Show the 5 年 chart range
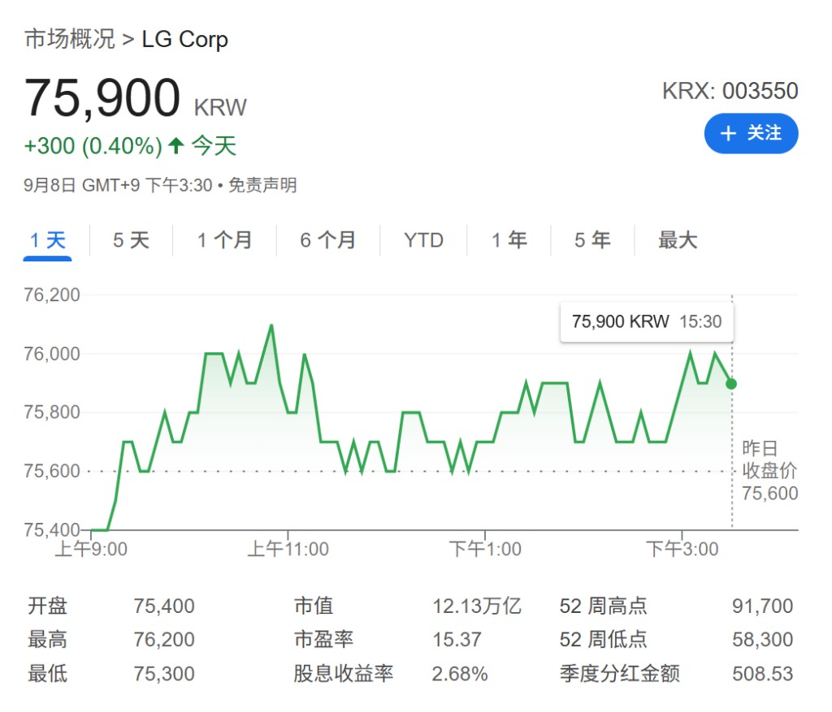Image resolution: width=832 pixels, height=712 pixels. [x=592, y=240]
